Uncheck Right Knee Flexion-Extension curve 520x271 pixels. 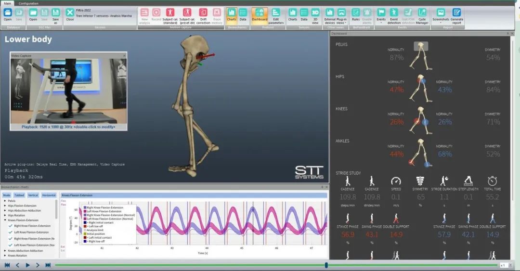[x=10, y=226]
